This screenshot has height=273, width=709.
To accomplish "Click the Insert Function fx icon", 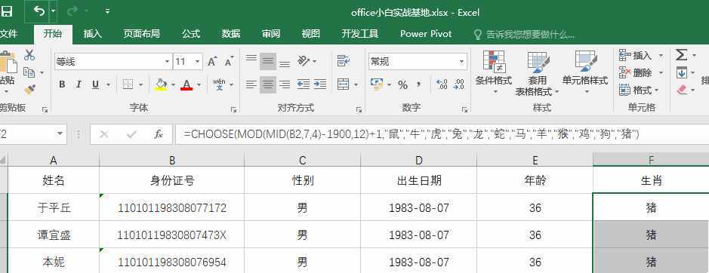I will [159, 134].
